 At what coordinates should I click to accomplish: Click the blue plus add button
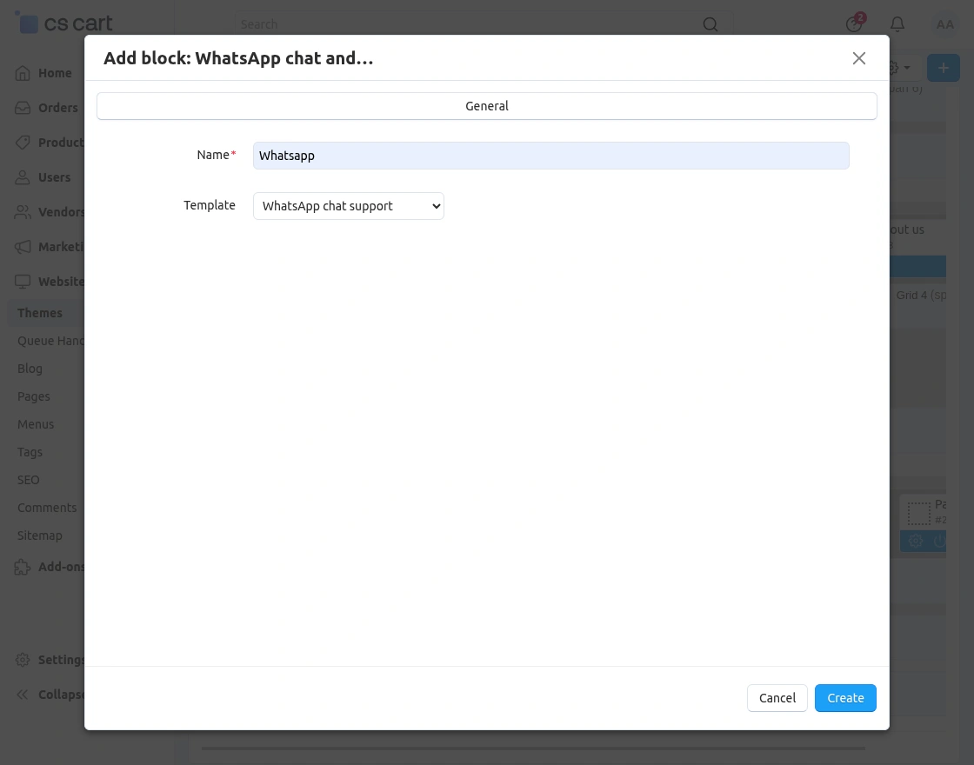click(943, 68)
